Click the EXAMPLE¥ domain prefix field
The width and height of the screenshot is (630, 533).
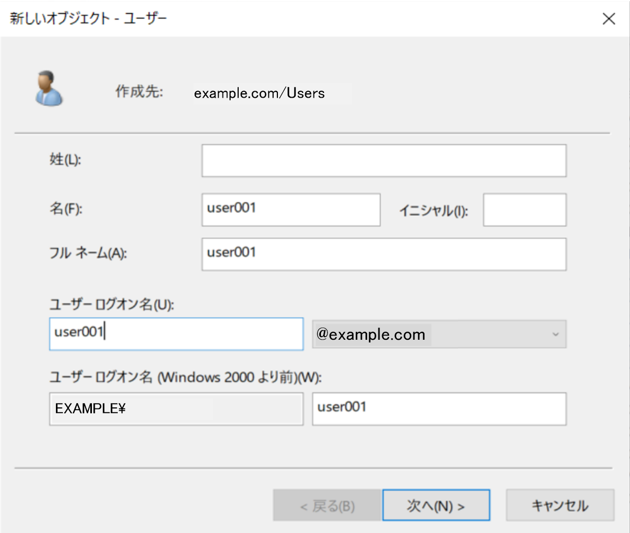pos(176,409)
